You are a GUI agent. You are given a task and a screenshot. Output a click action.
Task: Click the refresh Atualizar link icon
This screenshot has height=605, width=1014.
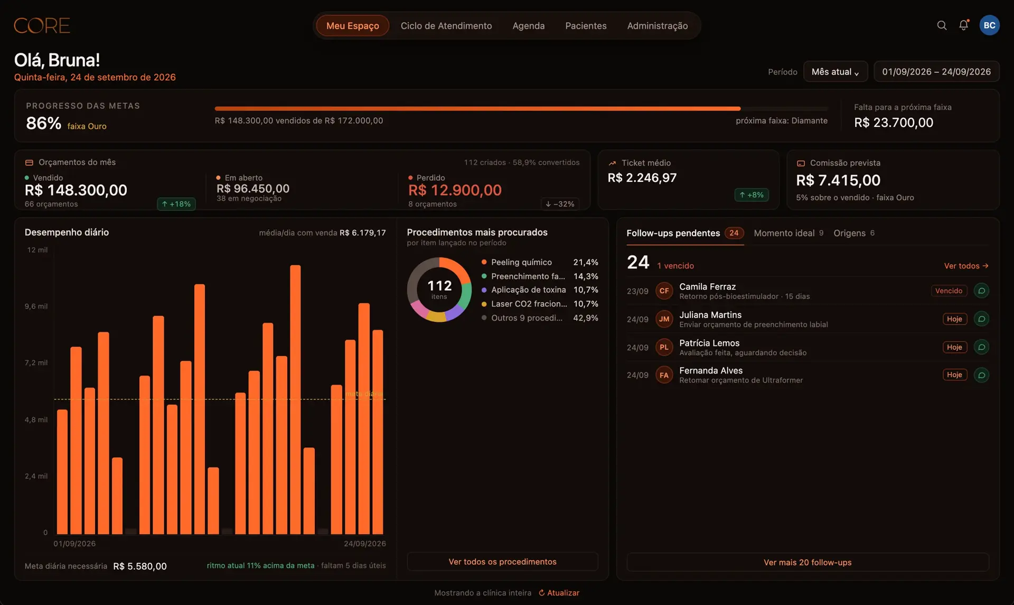click(541, 593)
